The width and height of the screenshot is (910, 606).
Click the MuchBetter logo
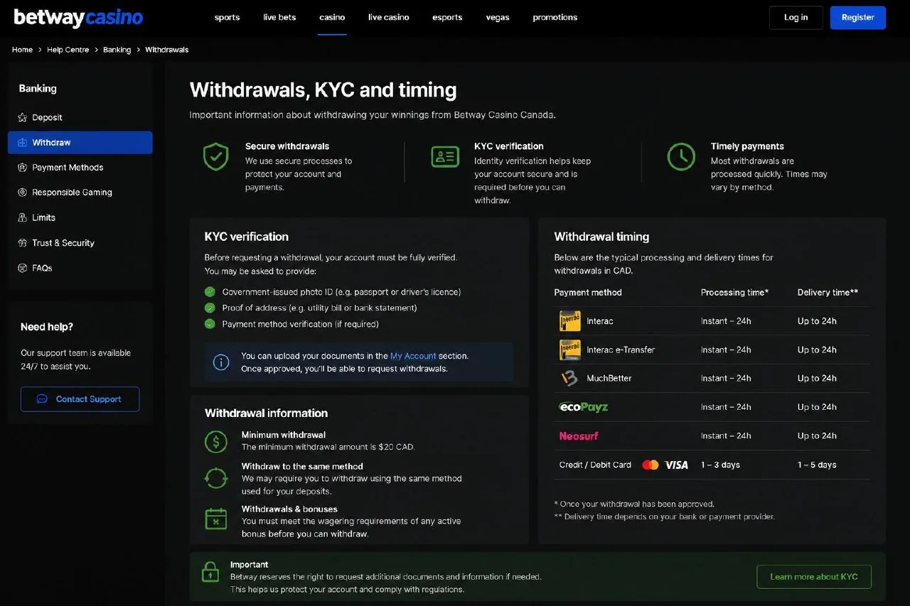(569, 379)
